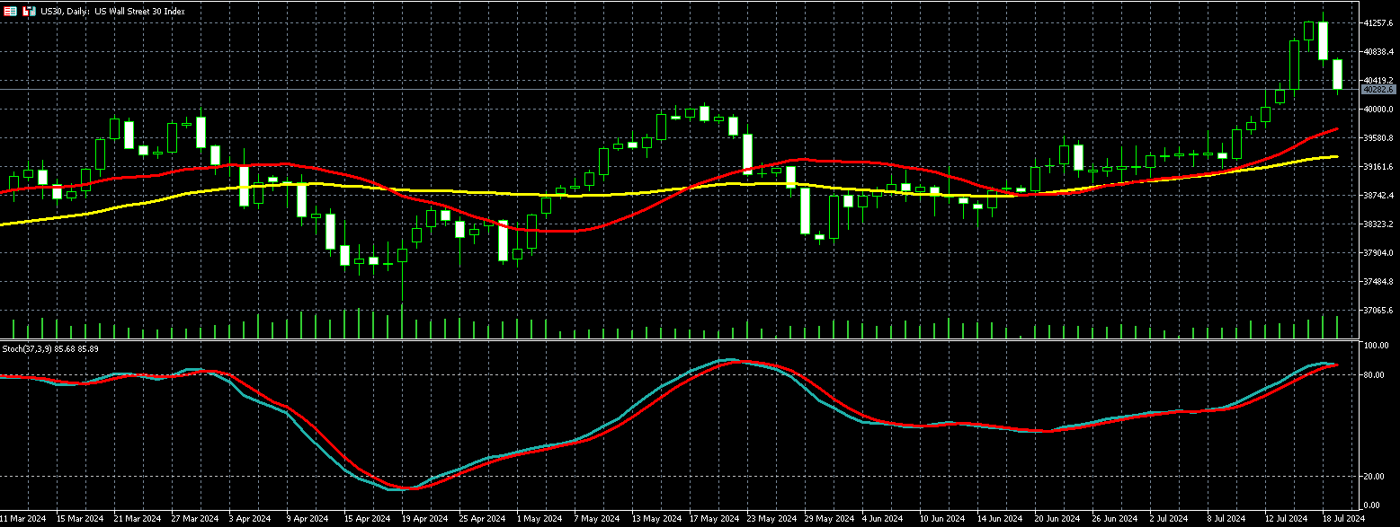Select the most recent white candlestick

1337,74
